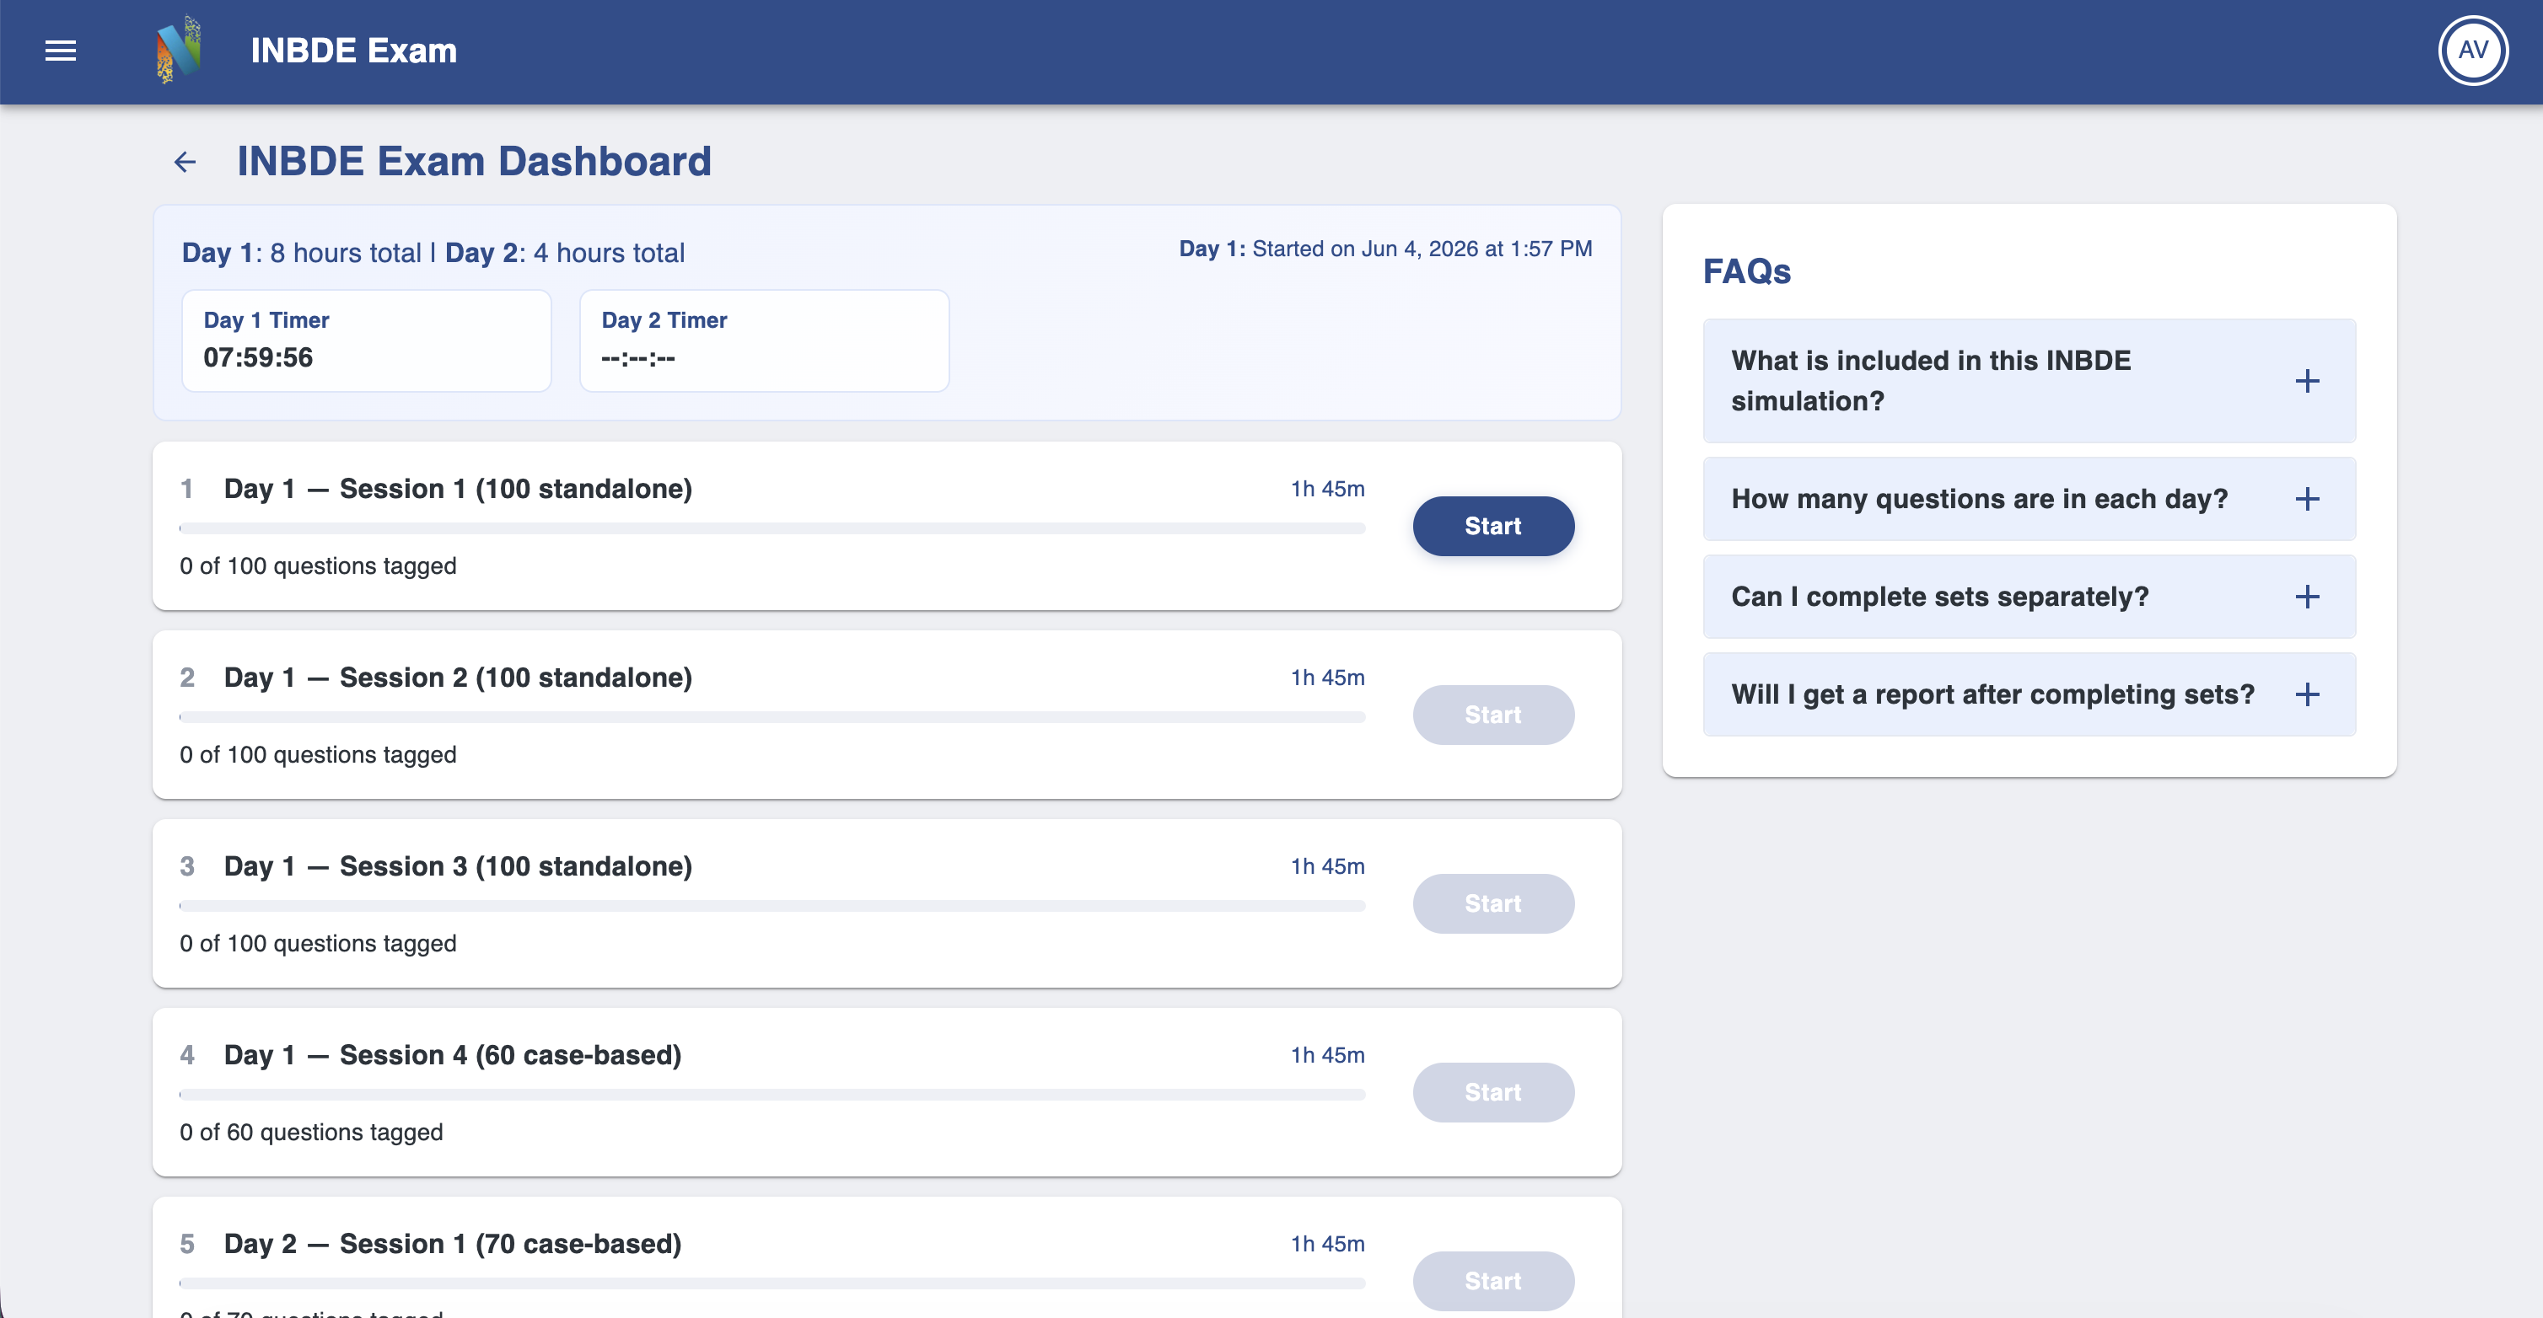
Task: Expand 'Can I complete sets separately?' FAQ
Action: coord(2029,597)
